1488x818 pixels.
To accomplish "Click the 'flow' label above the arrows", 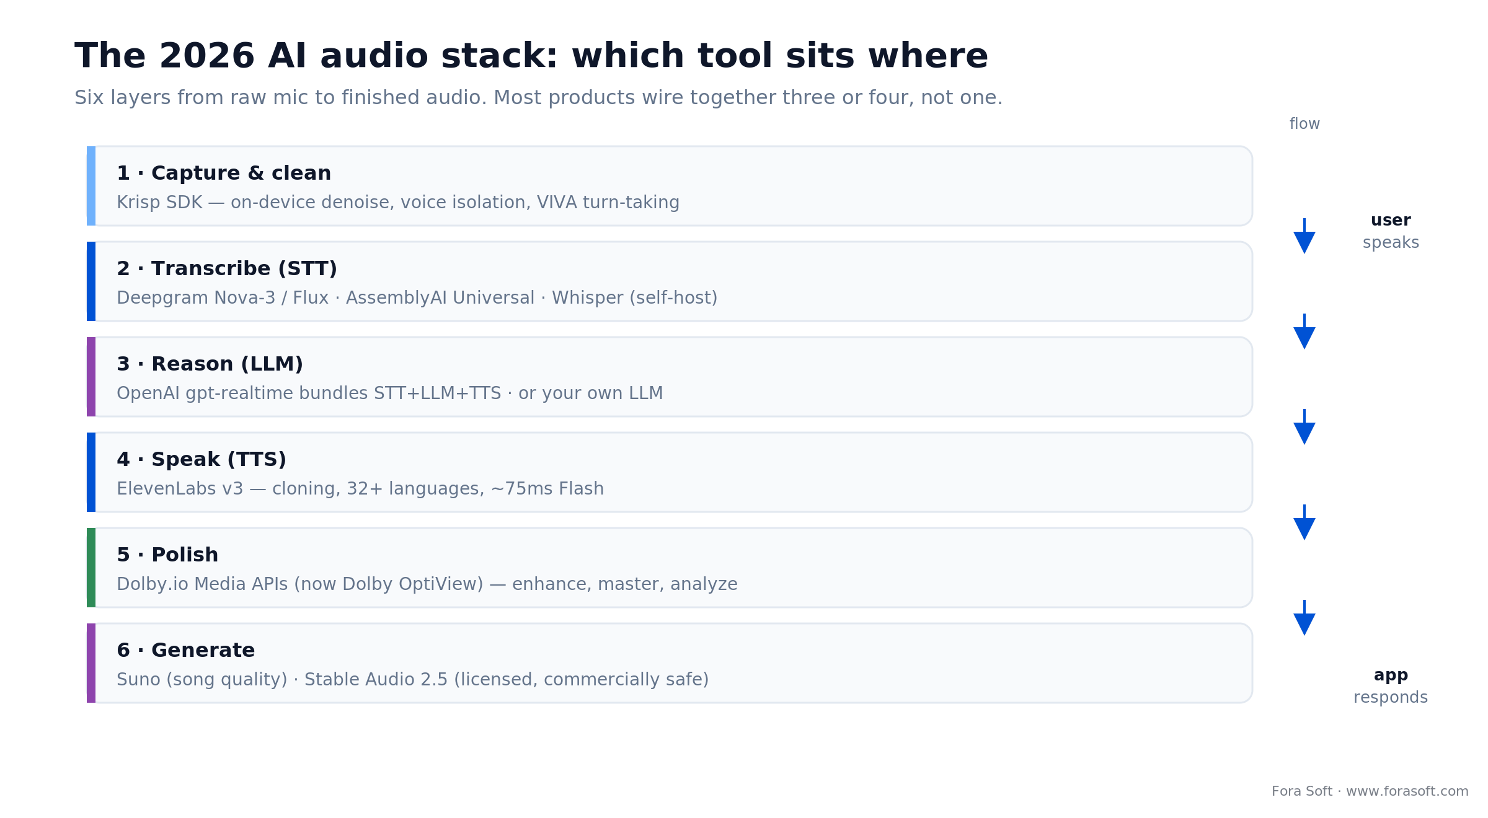I will [1304, 124].
